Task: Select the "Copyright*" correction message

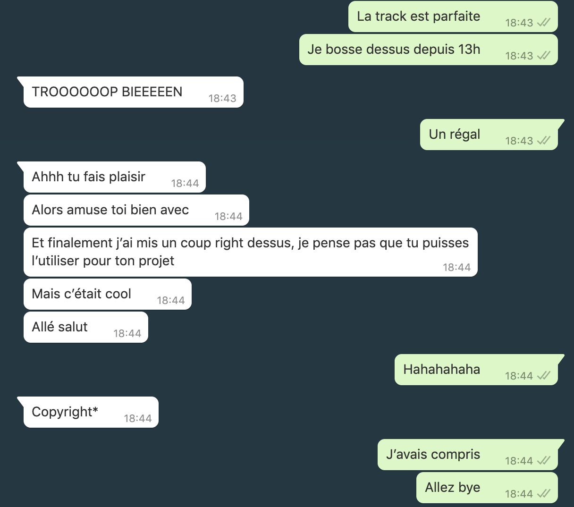Action: pos(91,412)
